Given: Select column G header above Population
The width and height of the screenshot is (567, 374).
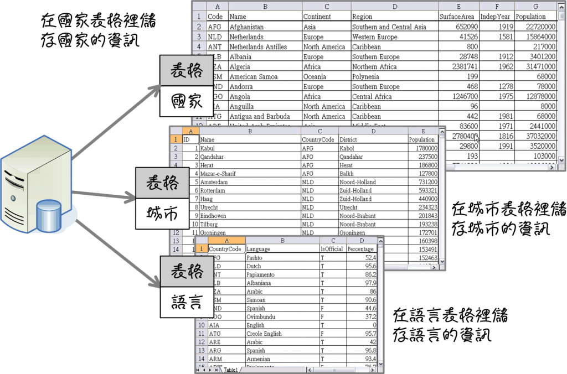Looking at the screenshot, I should tap(535, 6).
